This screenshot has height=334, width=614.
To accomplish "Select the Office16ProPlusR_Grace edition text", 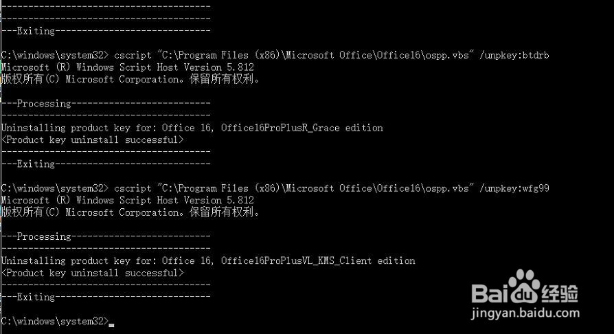I will coord(302,128).
